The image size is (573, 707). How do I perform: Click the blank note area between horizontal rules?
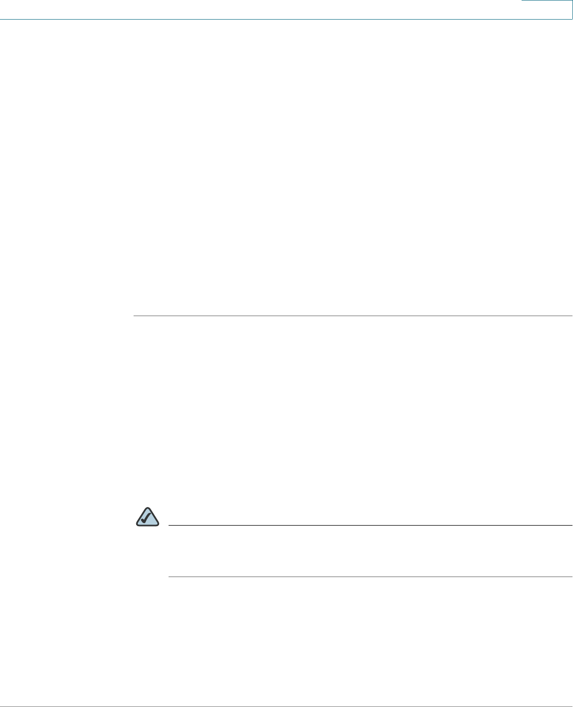pyautogui.click(x=370, y=551)
